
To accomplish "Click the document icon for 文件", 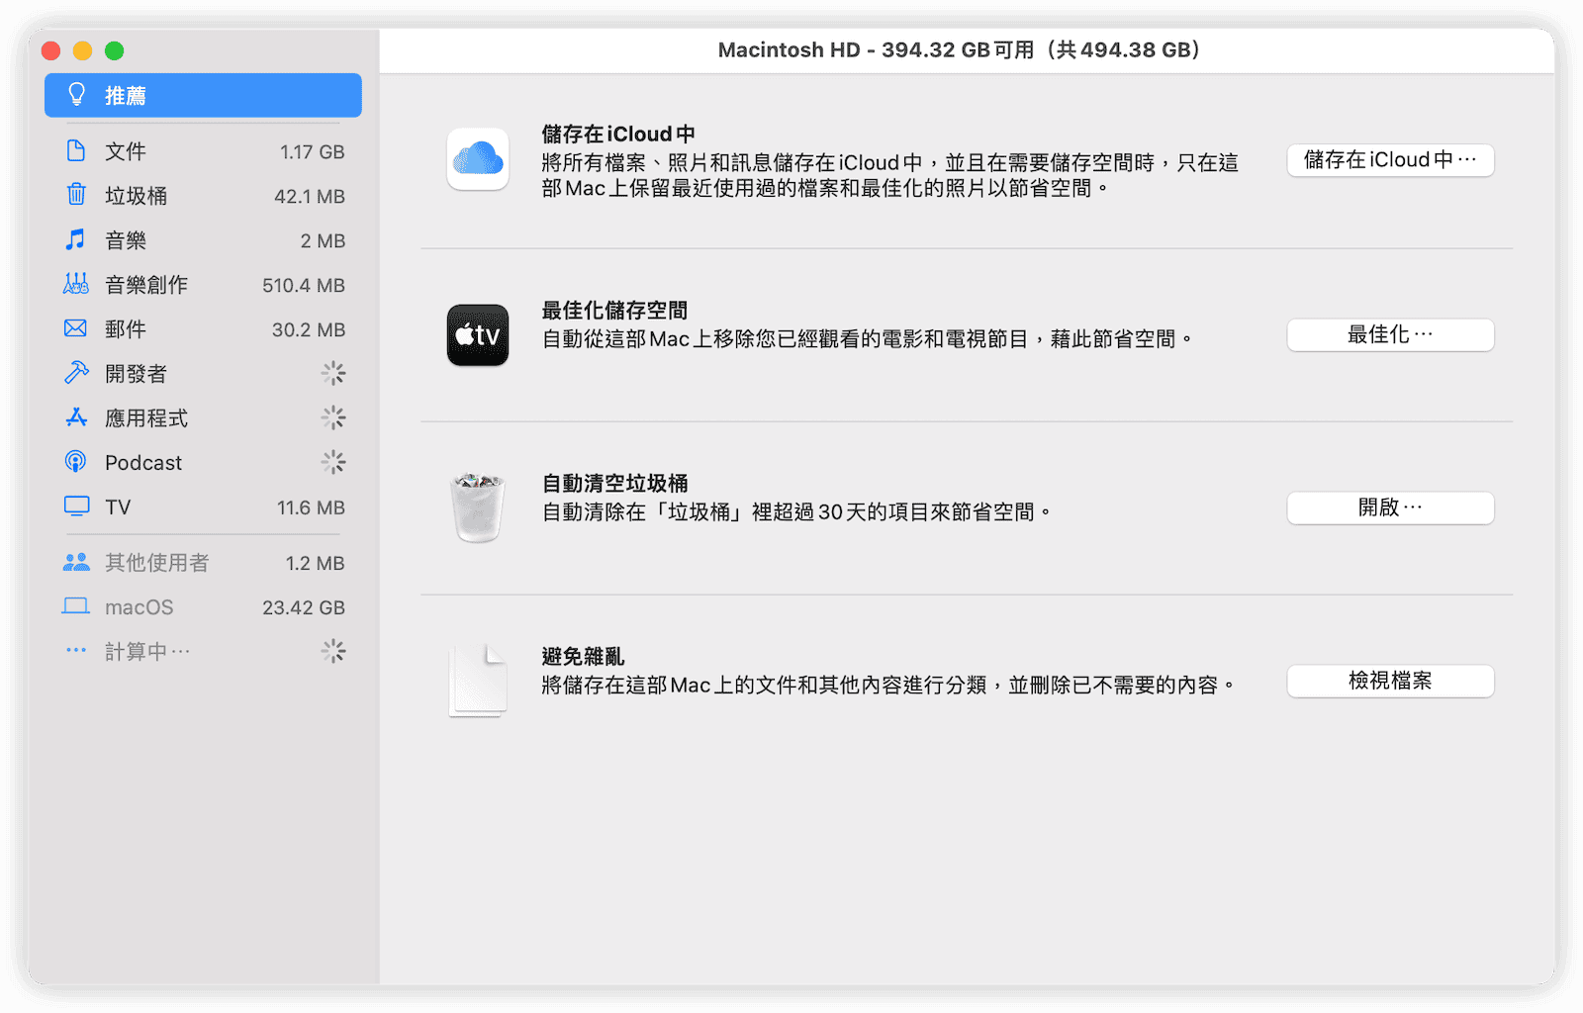I will click(x=76, y=151).
